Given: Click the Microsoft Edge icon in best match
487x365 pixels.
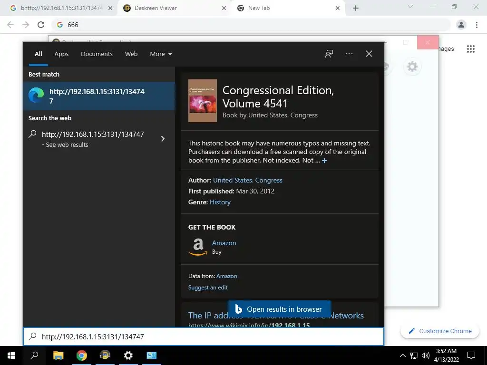Looking at the screenshot, I should [x=36, y=95].
